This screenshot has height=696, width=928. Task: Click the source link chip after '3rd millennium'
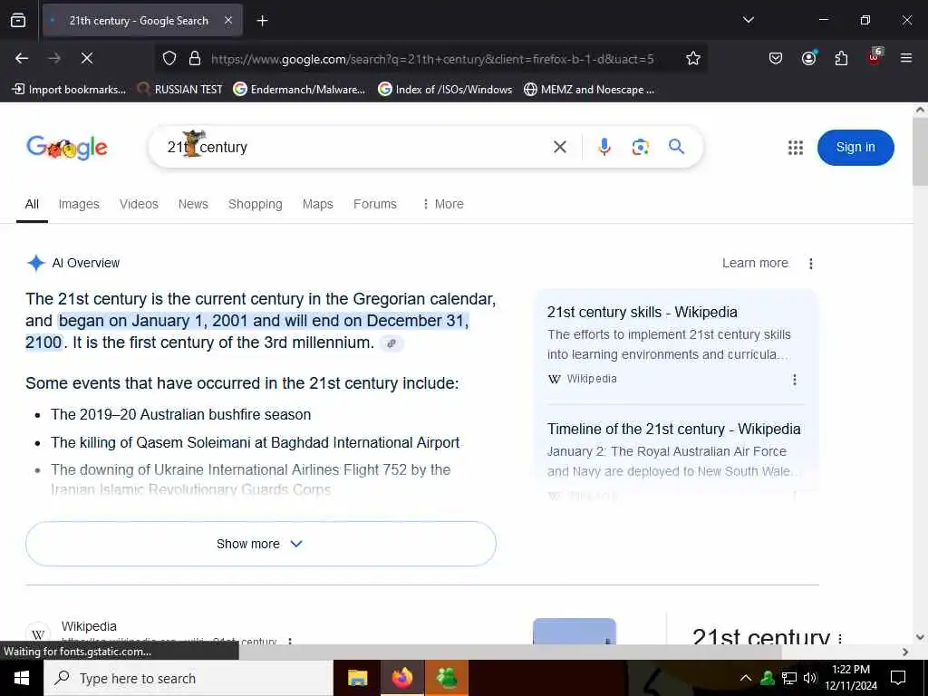tap(391, 343)
